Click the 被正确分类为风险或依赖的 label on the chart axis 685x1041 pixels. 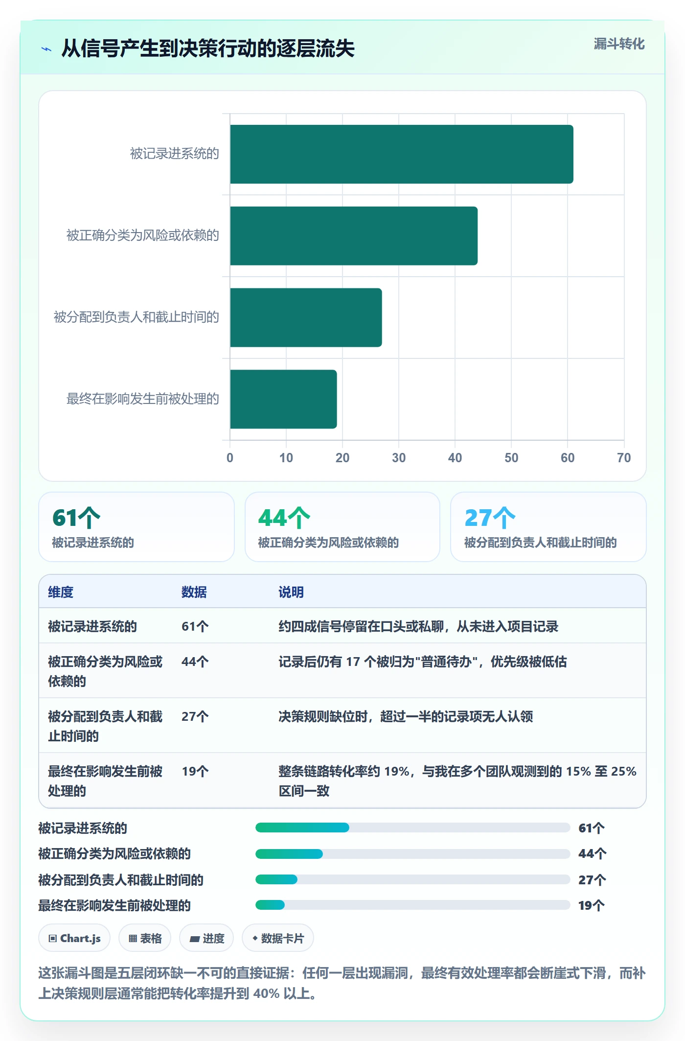(143, 236)
